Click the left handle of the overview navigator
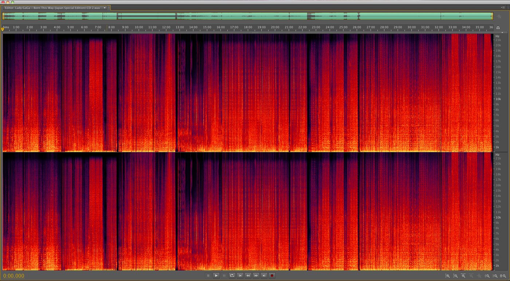510x281 pixels. click(3, 16)
